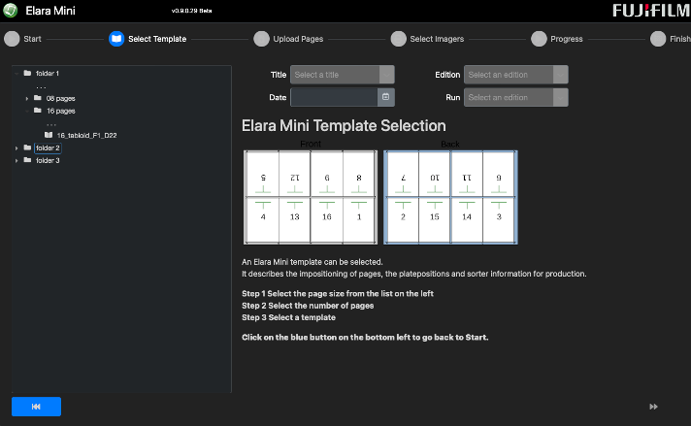Select the Progress step label
Image resolution: width=691 pixels, height=426 pixels.
(566, 39)
